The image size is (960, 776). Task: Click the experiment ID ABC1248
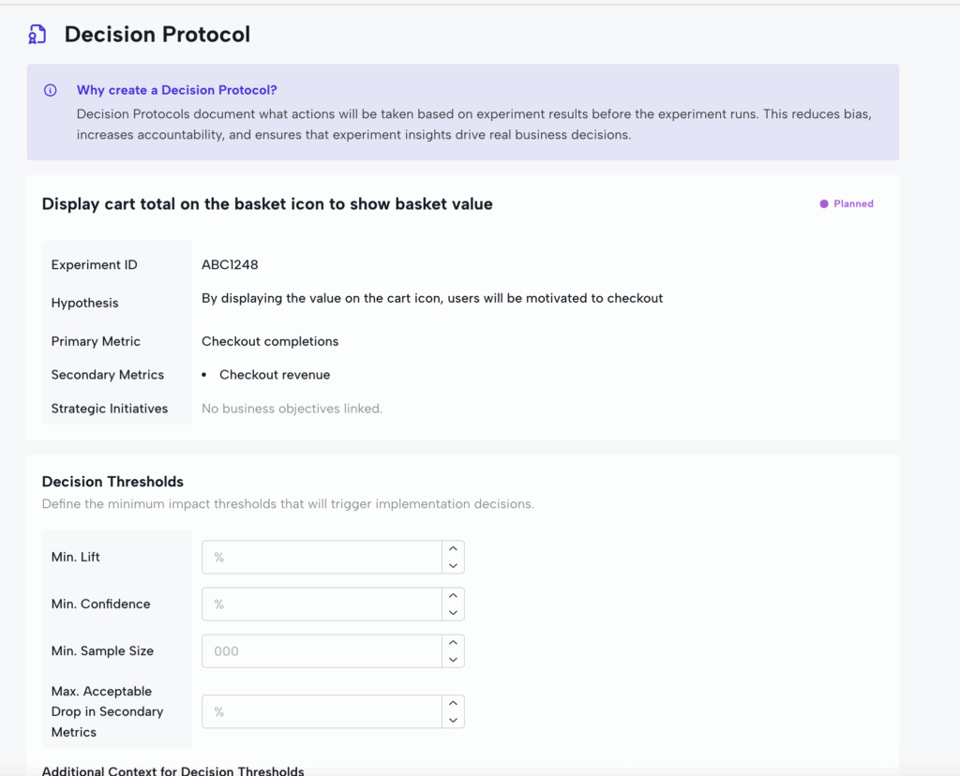pyautogui.click(x=230, y=265)
